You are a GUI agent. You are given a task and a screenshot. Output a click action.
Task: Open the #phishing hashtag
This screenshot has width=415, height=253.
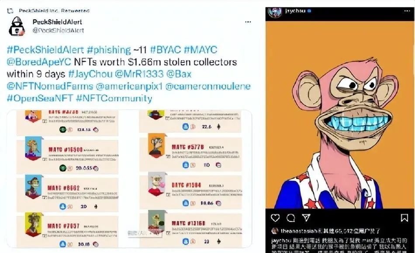pos(109,50)
